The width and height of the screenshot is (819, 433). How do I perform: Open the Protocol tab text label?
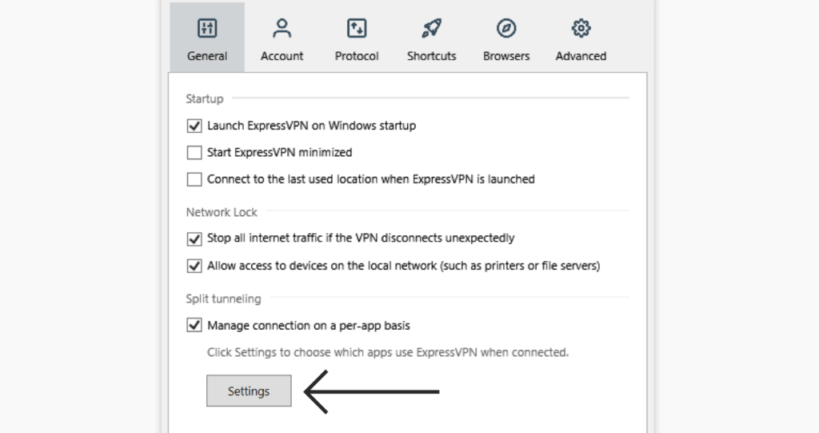pos(357,56)
